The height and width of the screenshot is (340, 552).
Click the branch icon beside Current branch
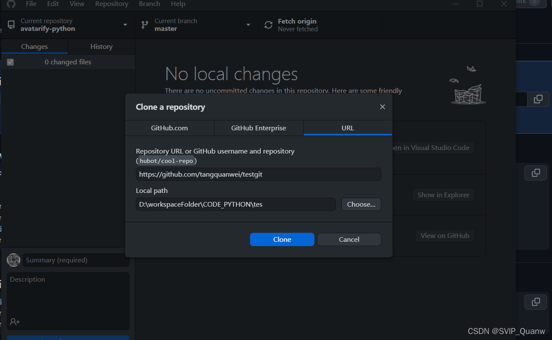pos(145,25)
